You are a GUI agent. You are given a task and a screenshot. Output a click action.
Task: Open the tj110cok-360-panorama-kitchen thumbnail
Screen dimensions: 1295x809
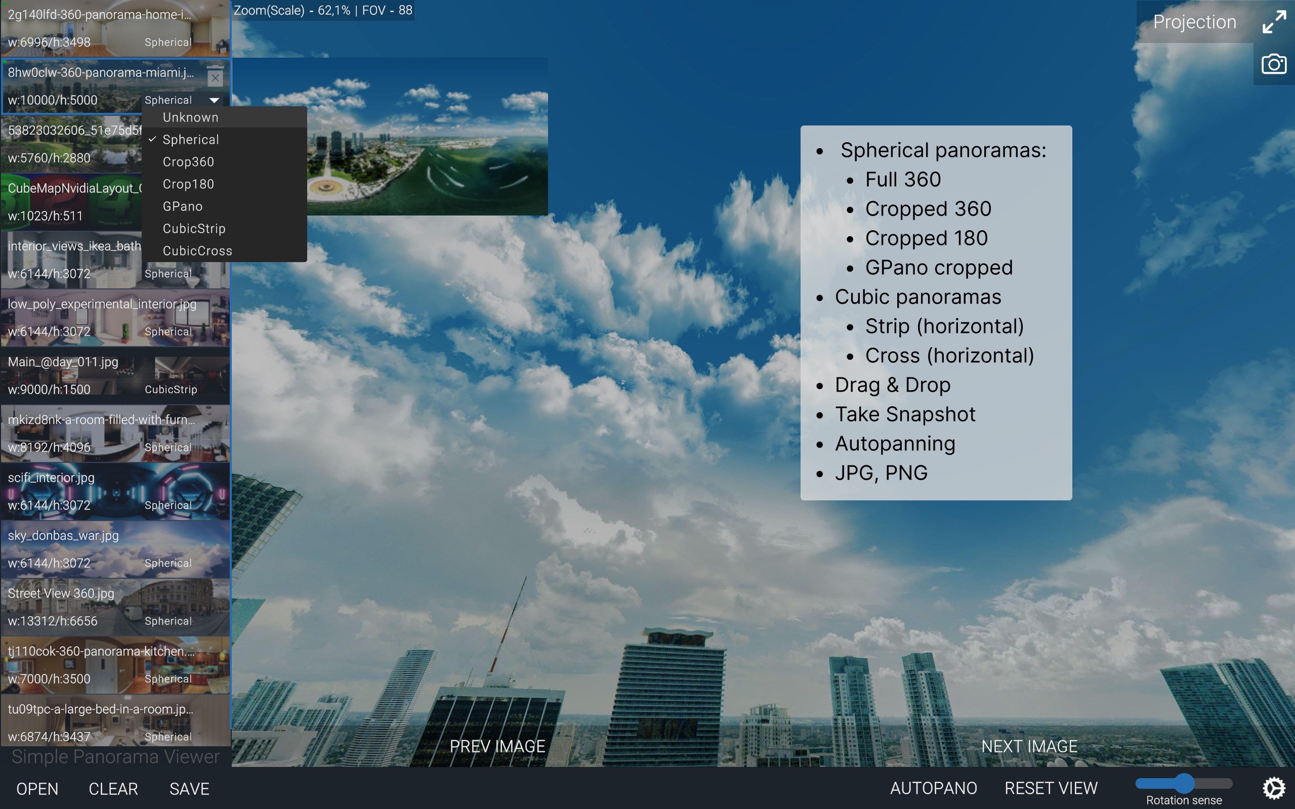[x=115, y=665]
